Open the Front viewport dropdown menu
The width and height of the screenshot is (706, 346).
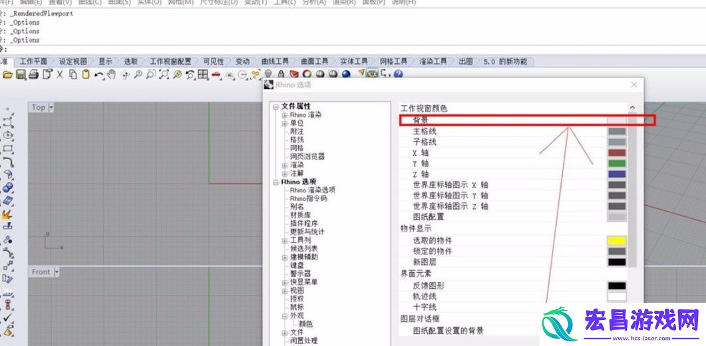pyautogui.click(x=57, y=272)
